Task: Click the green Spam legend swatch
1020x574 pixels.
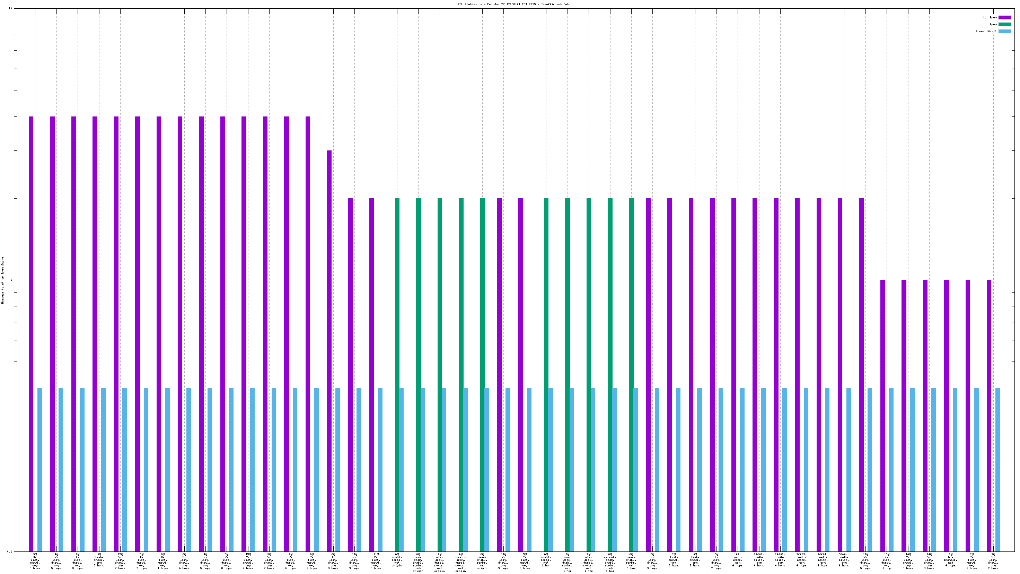Action: point(1004,25)
